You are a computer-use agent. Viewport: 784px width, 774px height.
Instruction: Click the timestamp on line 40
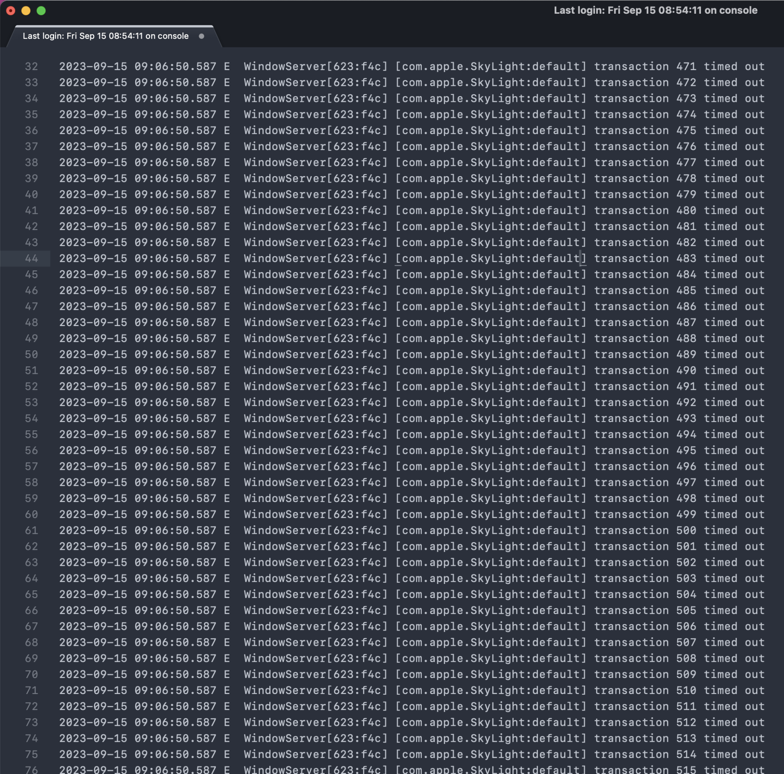pos(138,194)
